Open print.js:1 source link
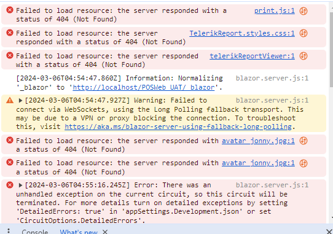333x234 pixels. pos(275,10)
